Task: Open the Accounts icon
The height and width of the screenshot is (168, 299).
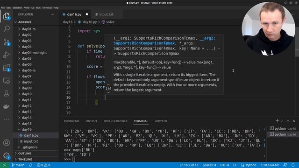Action: pyautogui.click(x=7, y=143)
